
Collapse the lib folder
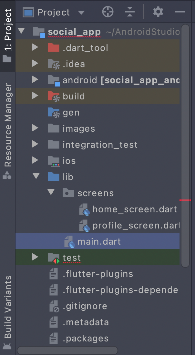36,177
